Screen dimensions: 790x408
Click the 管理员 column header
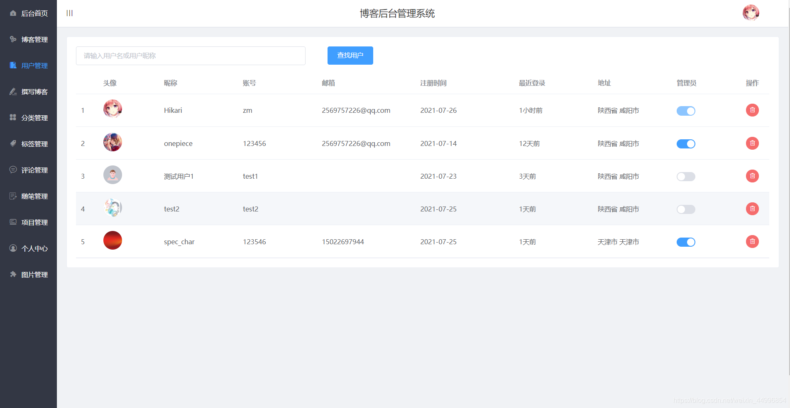tap(687, 83)
